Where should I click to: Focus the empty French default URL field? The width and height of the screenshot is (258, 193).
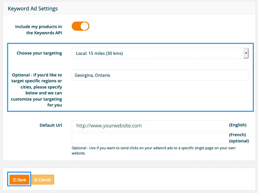[150, 138]
